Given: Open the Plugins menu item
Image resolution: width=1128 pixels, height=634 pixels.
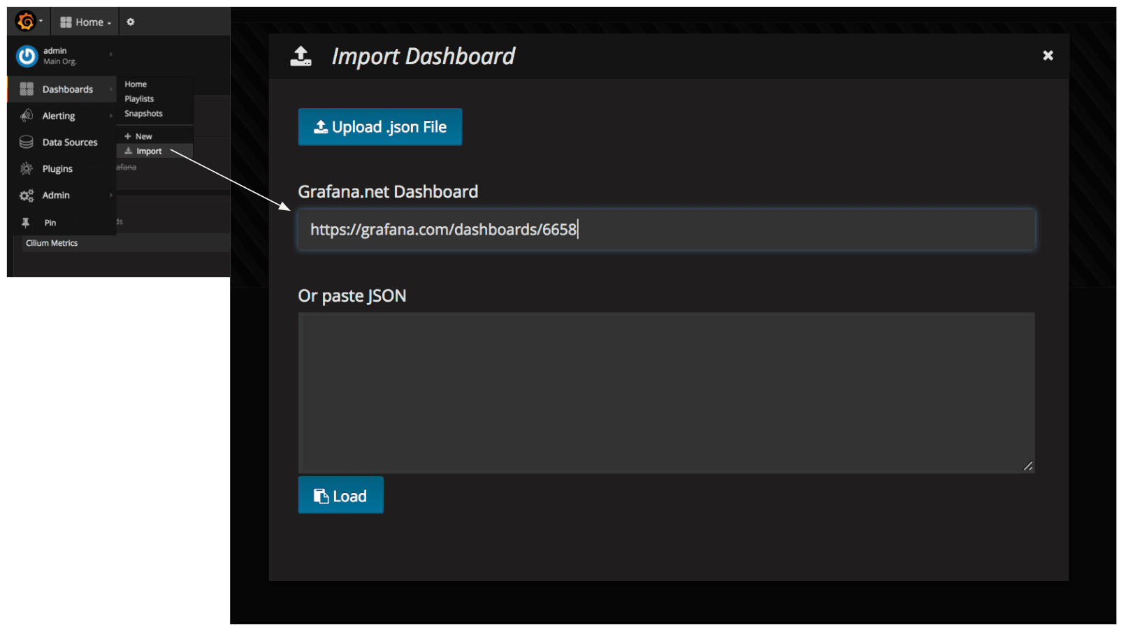Looking at the screenshot, I should click(x=62, y=169).
